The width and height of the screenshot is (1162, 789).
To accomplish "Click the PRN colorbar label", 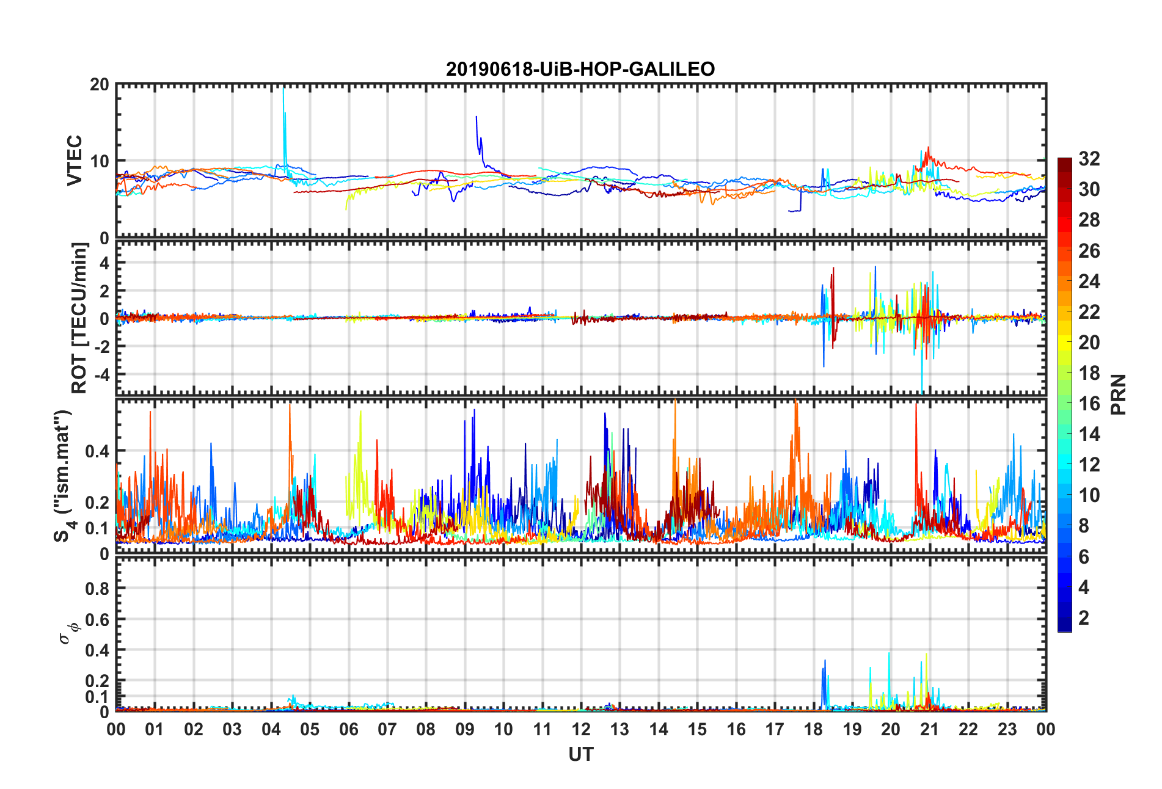I will point(1119,394).
